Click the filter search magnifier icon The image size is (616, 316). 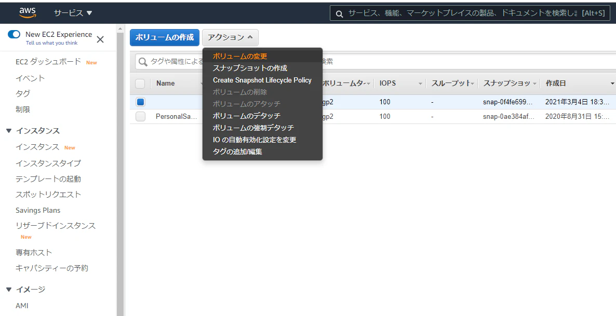coord(142,62)
